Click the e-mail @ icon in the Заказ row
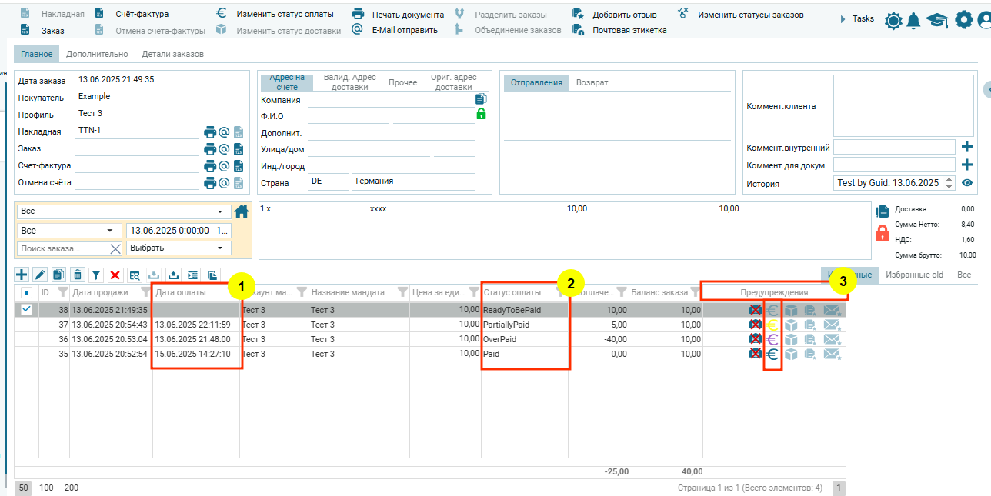The width and height of the screenshot is (991, 496). coord(224,149)
